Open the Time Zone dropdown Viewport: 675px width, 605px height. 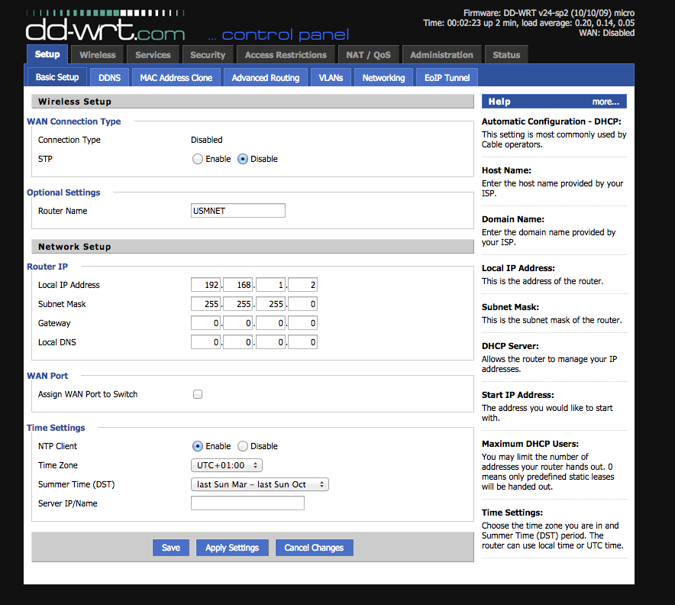[226, 465]
